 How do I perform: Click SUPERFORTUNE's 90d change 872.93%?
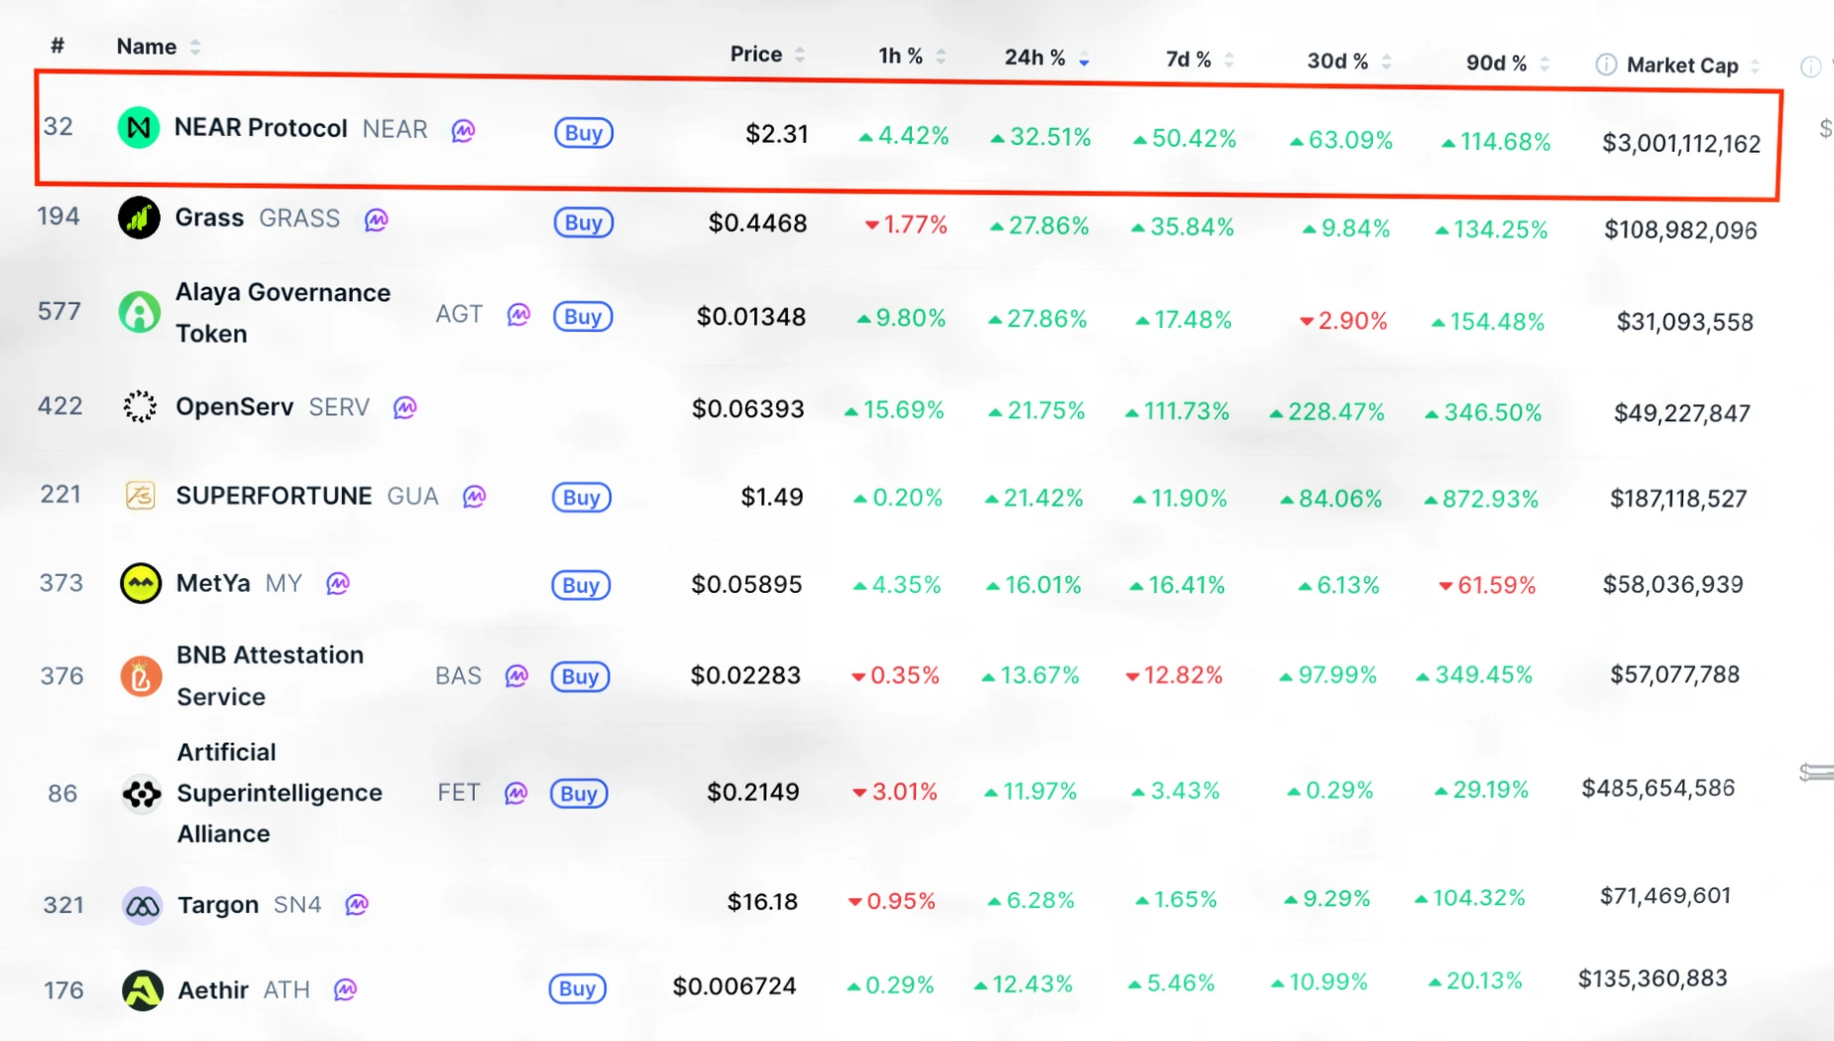[1480, 499]
